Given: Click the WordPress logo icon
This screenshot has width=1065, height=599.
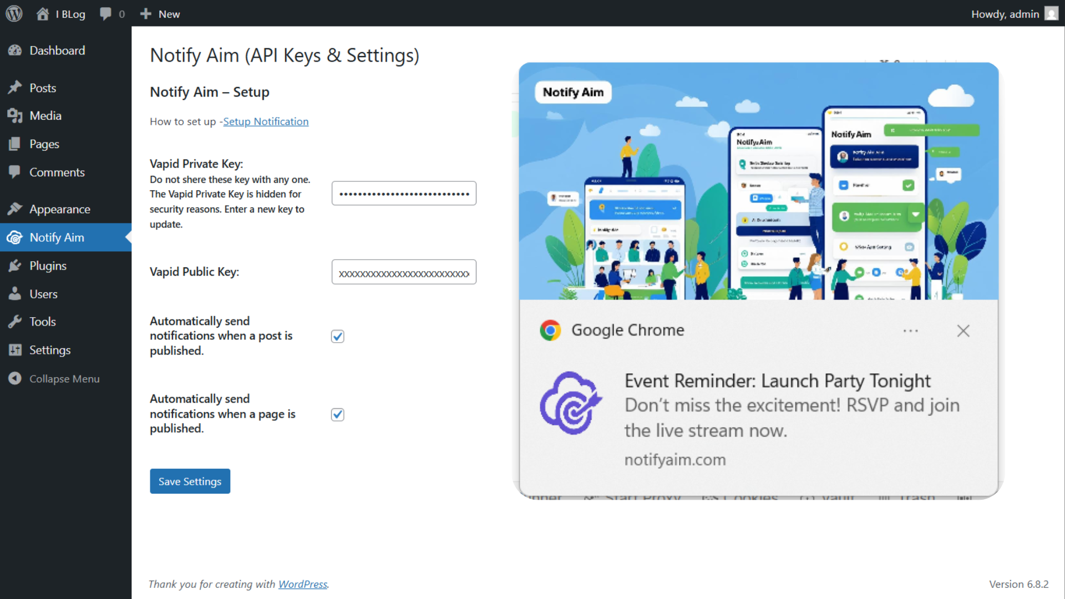Looking at the screenshot, I should click(x=14, y=13).
